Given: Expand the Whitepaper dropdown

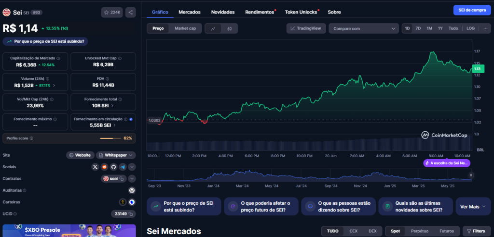Looking at the screenshot, I should click(116, 155).
